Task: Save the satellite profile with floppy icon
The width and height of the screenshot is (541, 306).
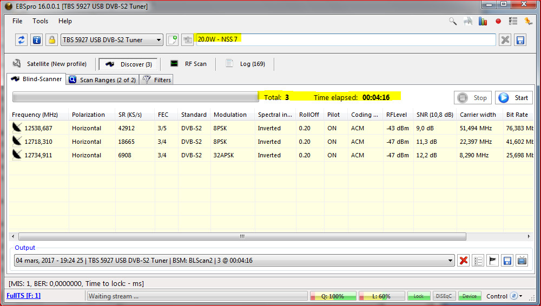Action: [520, 39]
